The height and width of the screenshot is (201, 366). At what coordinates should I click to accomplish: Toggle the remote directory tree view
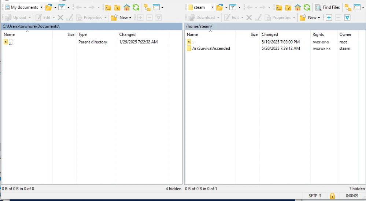pyautogui.click(x=348, y=7)
